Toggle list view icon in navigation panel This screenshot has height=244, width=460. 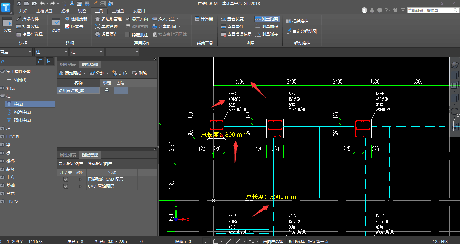tap(40, 61)
